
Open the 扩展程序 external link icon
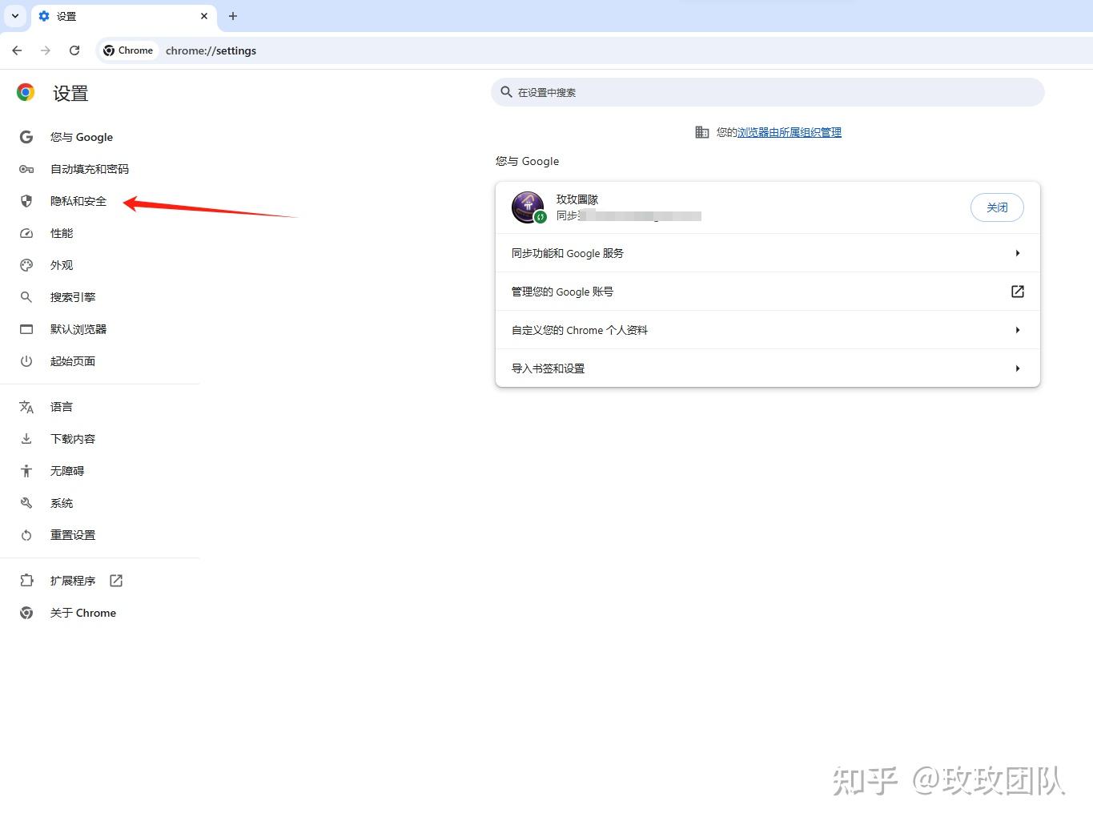(x=115, y=580)
